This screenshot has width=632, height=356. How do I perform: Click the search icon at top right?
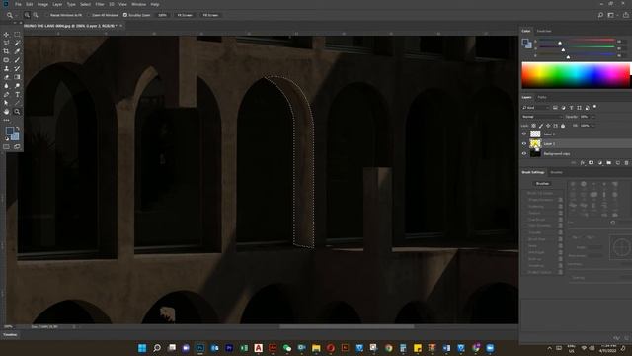point(600,15)
